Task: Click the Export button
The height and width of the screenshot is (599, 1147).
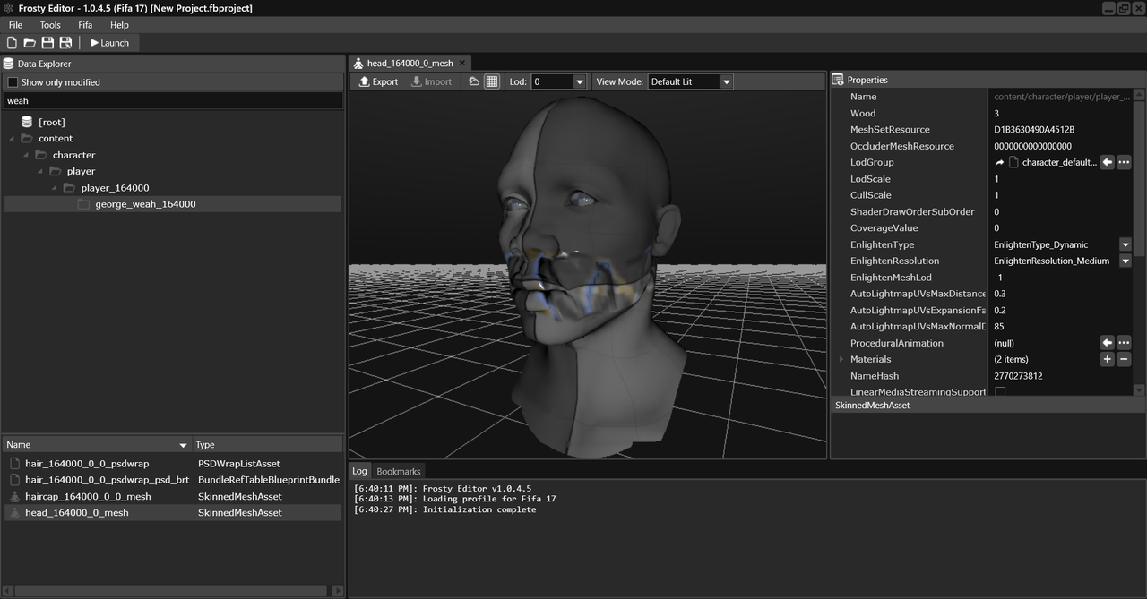Action: pyautogui.click(x=378, y=81)
